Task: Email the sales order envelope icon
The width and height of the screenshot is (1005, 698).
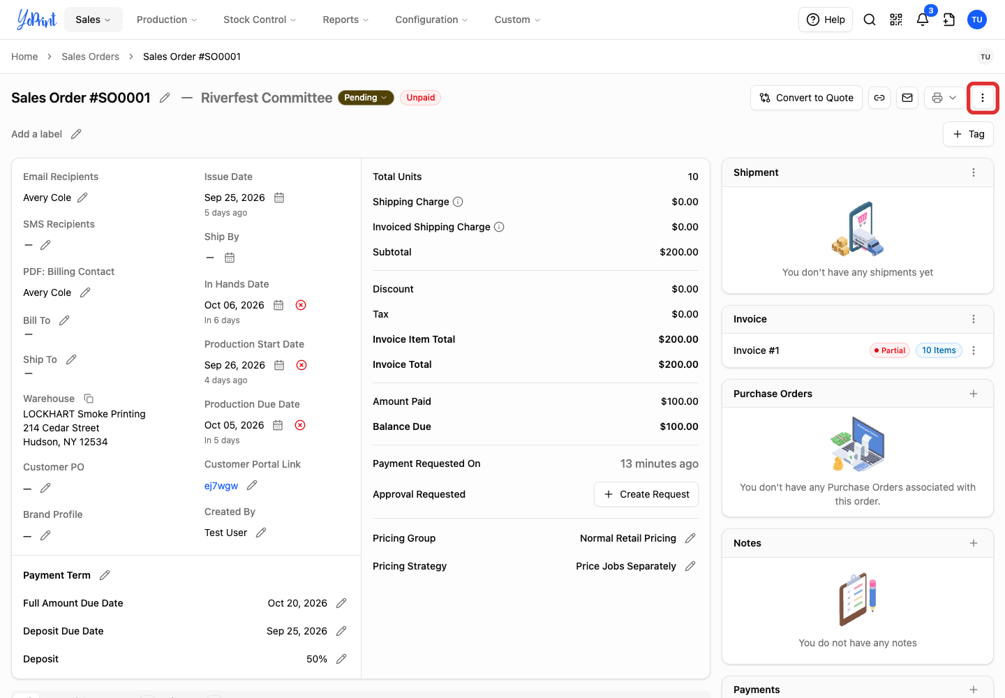Action: tap(907, 98)
